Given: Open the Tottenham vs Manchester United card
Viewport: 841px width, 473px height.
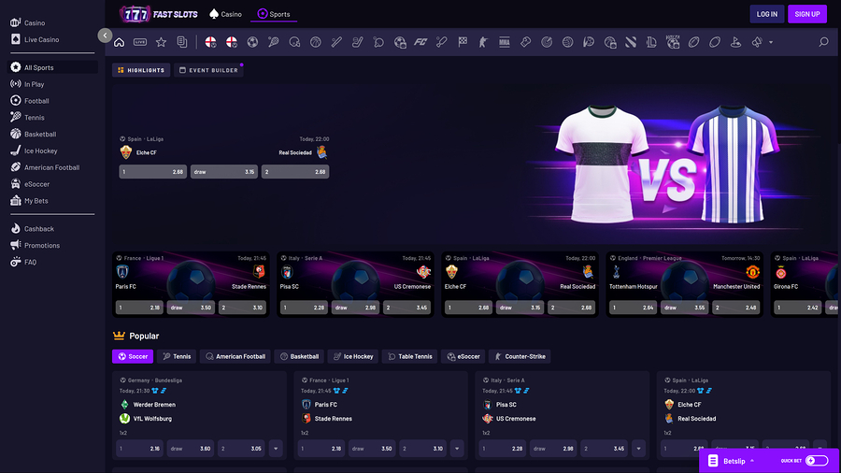Looking at the screenshot, I should point(684,272).
